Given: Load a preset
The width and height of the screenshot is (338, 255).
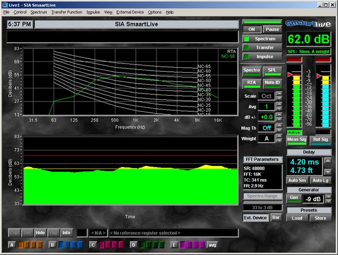Looking at the screenshot, I should click(x=297, y=218).
